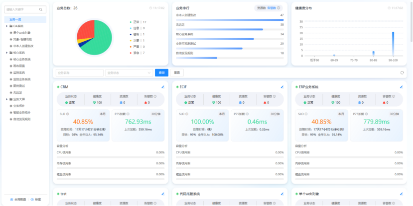Toggle the 次要 legend item of the pie chart
The image size is (413, 206).
137,40
